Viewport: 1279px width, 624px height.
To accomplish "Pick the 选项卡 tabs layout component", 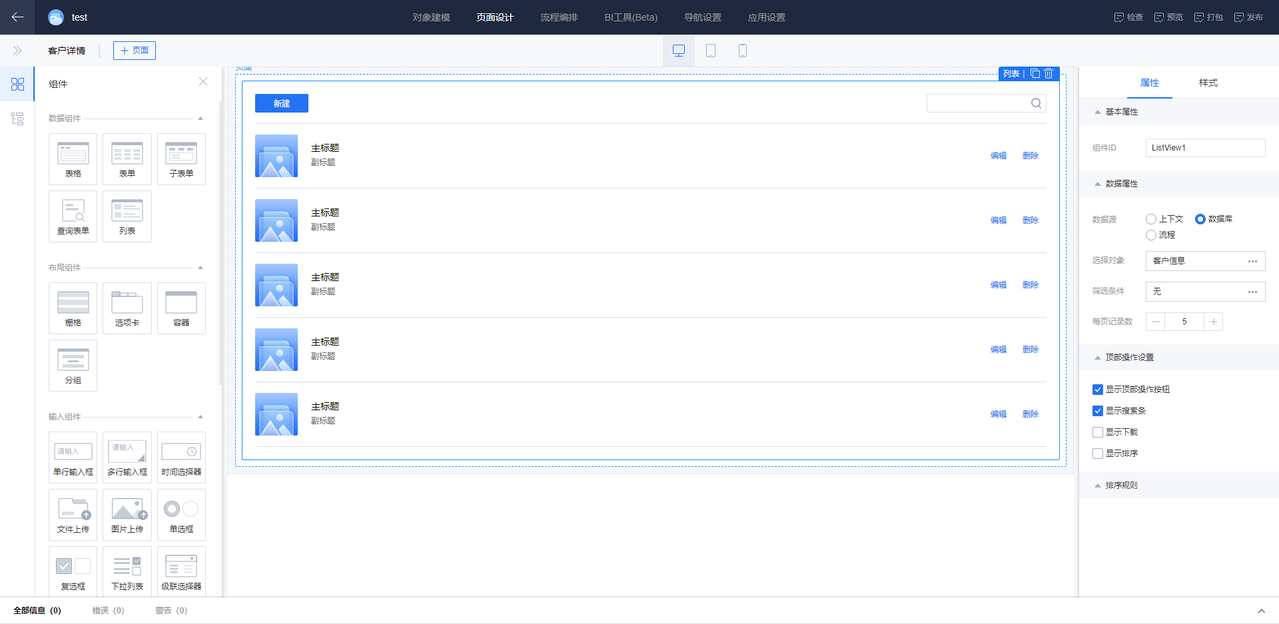I will pyautogui.click(x=127, y=308).
